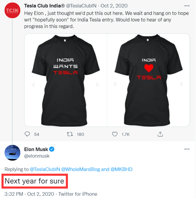Open the Twitter for iPhone source link

(x=78, y=194)
